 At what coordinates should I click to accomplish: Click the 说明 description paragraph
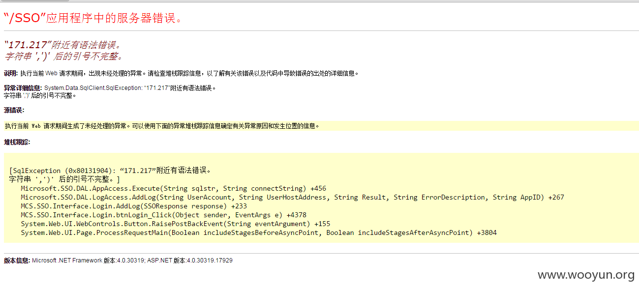click(x=181, y=73)
